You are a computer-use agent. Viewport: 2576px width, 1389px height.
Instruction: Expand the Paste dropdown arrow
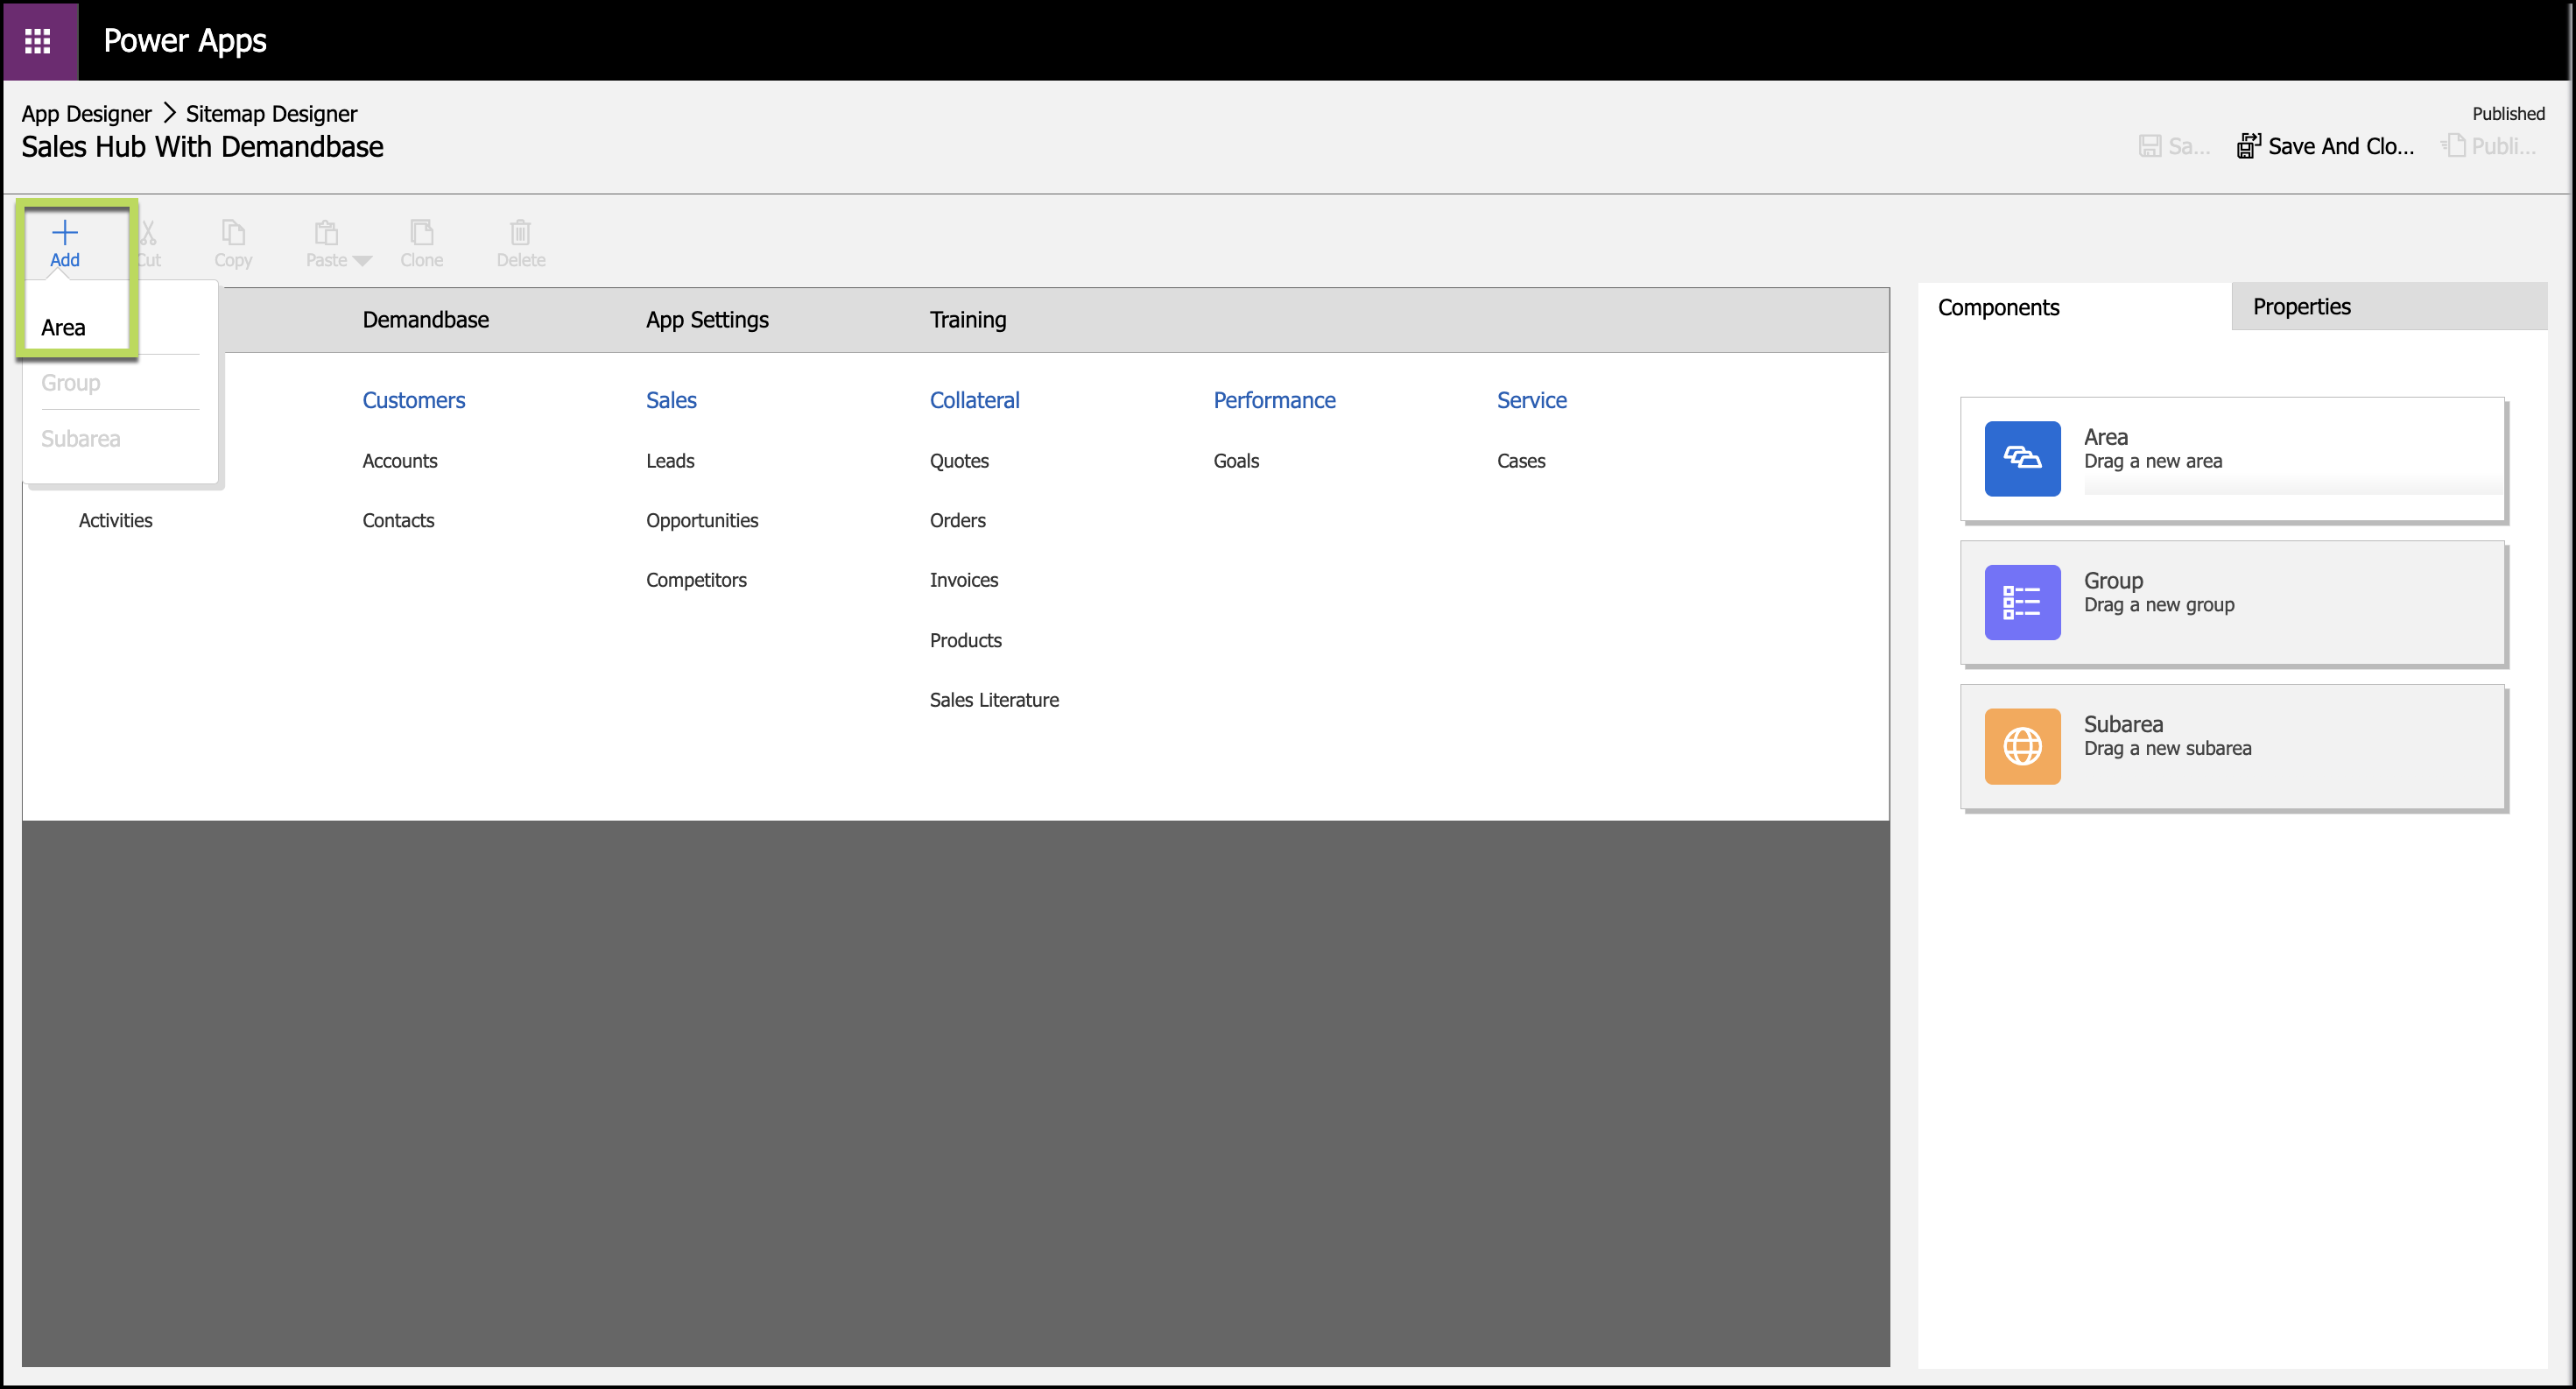click(x=363, y=261)
